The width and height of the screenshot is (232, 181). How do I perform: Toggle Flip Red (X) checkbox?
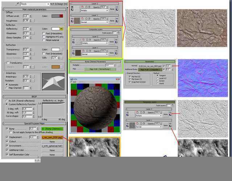[130, 77]
